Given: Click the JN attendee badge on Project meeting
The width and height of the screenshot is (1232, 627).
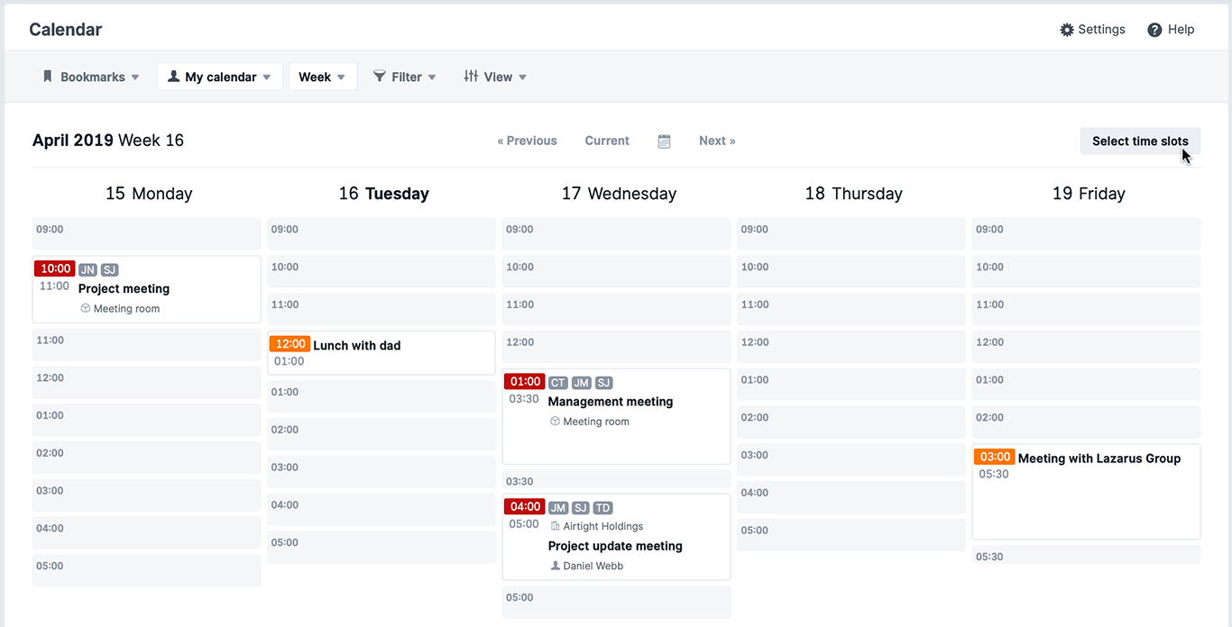Looking at the screenshot, I should [x=87, y=269].
